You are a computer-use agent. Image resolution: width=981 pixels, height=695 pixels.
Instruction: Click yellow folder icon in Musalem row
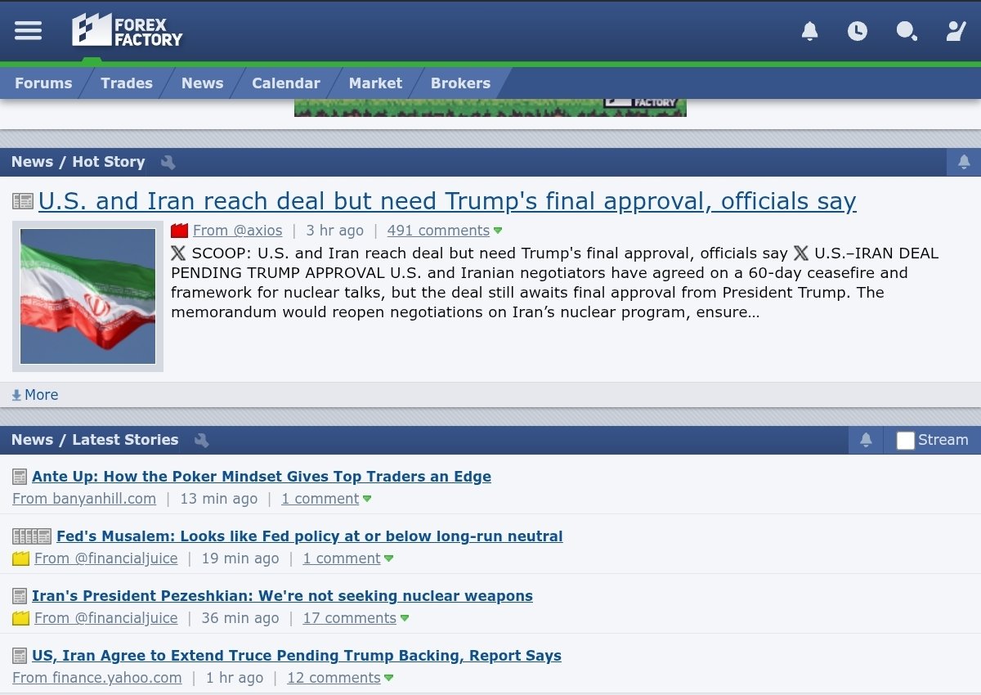coord(20,558)
